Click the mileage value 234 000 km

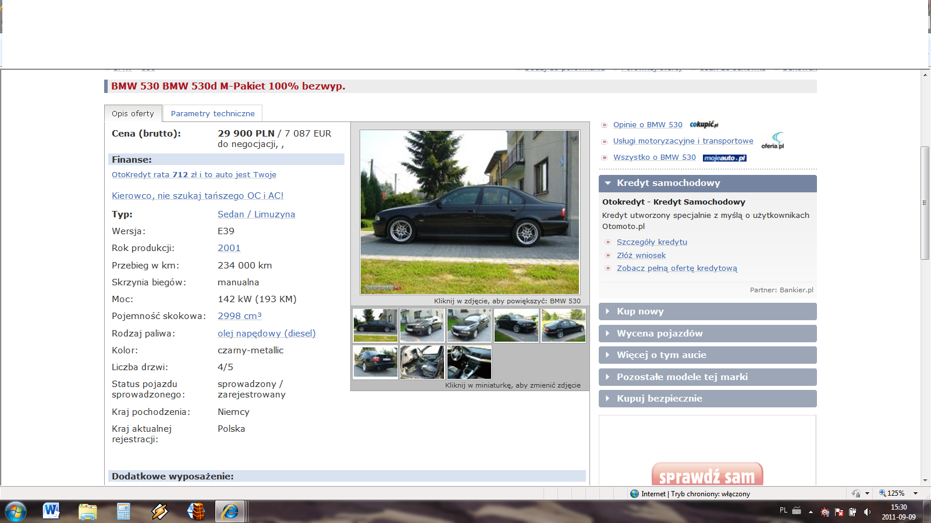[x=245, y=265]
